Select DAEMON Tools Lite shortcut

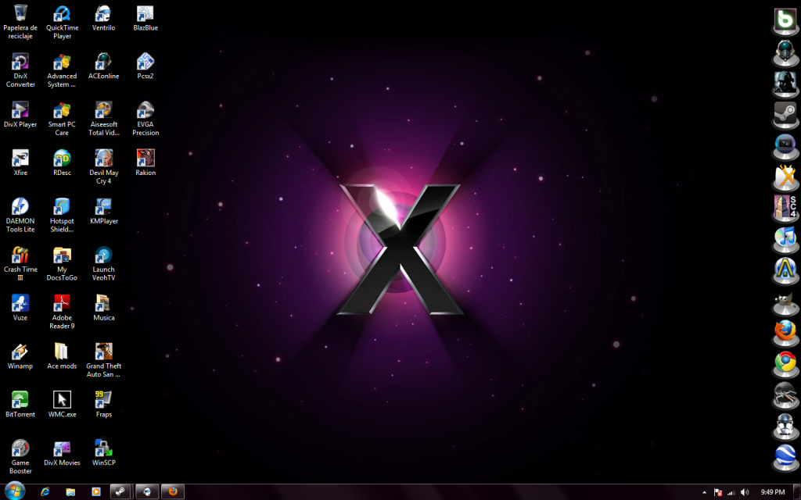[x=20, y=216]
